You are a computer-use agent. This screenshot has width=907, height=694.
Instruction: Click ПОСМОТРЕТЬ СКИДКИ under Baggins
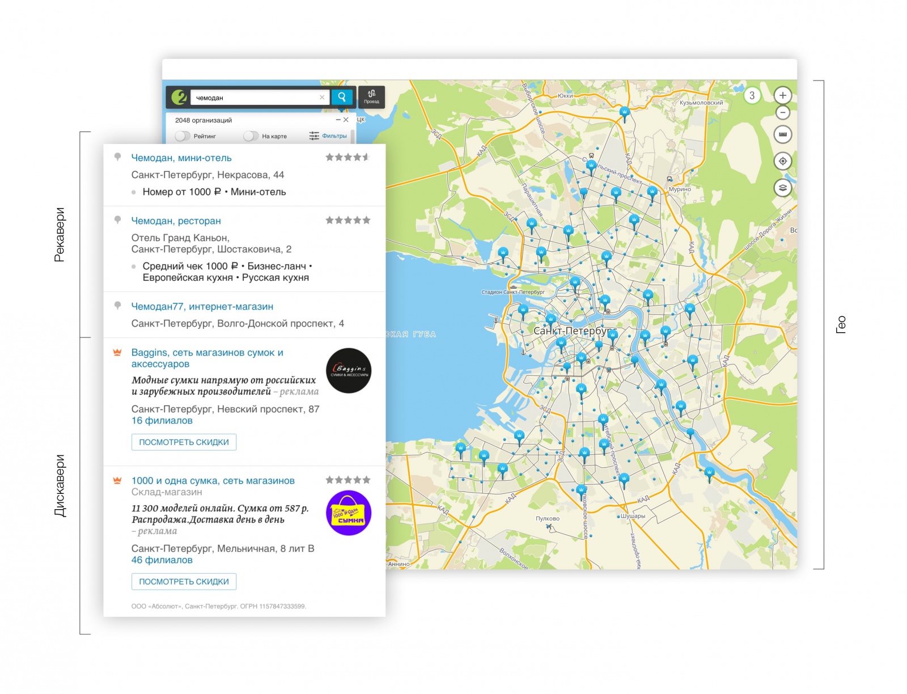click(x=184, y=442)
